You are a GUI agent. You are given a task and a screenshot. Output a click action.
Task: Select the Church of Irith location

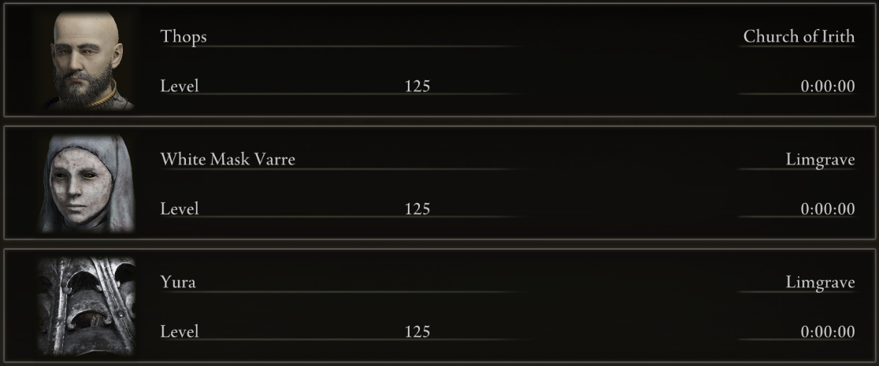click(x=799, y=36)
